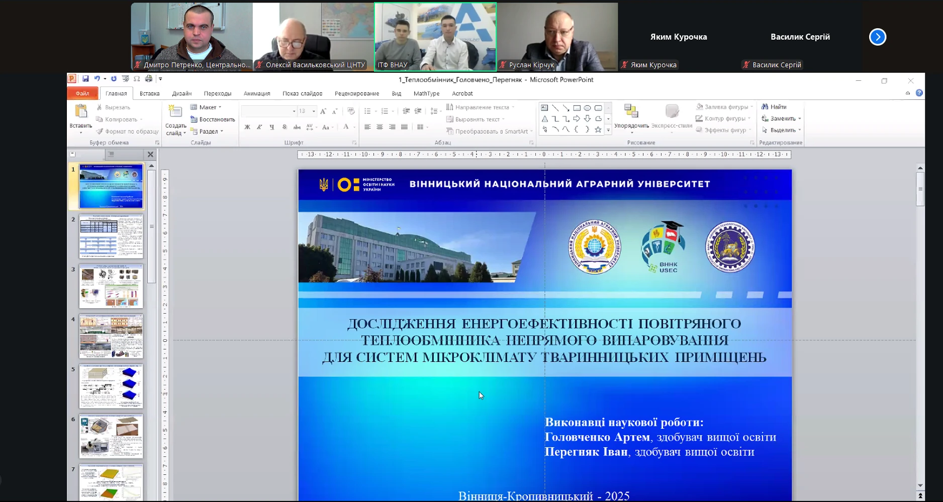Image resolution: width=943 pixels, height=502 pixels.
Task: Expand the Раздел section dropdown
Action: (x=208, y=132)
